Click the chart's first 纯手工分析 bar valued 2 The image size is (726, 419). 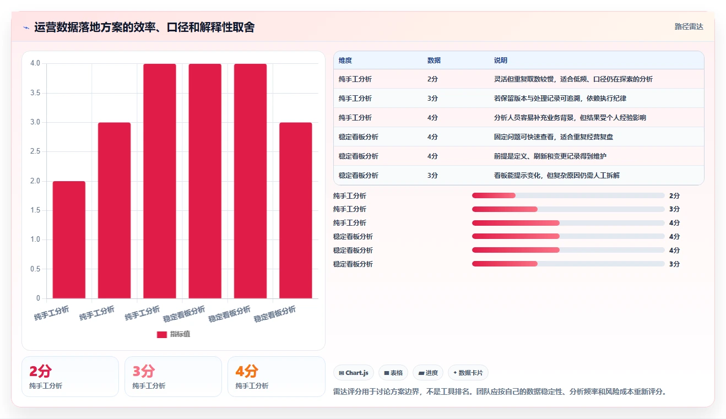click(69, 240)
